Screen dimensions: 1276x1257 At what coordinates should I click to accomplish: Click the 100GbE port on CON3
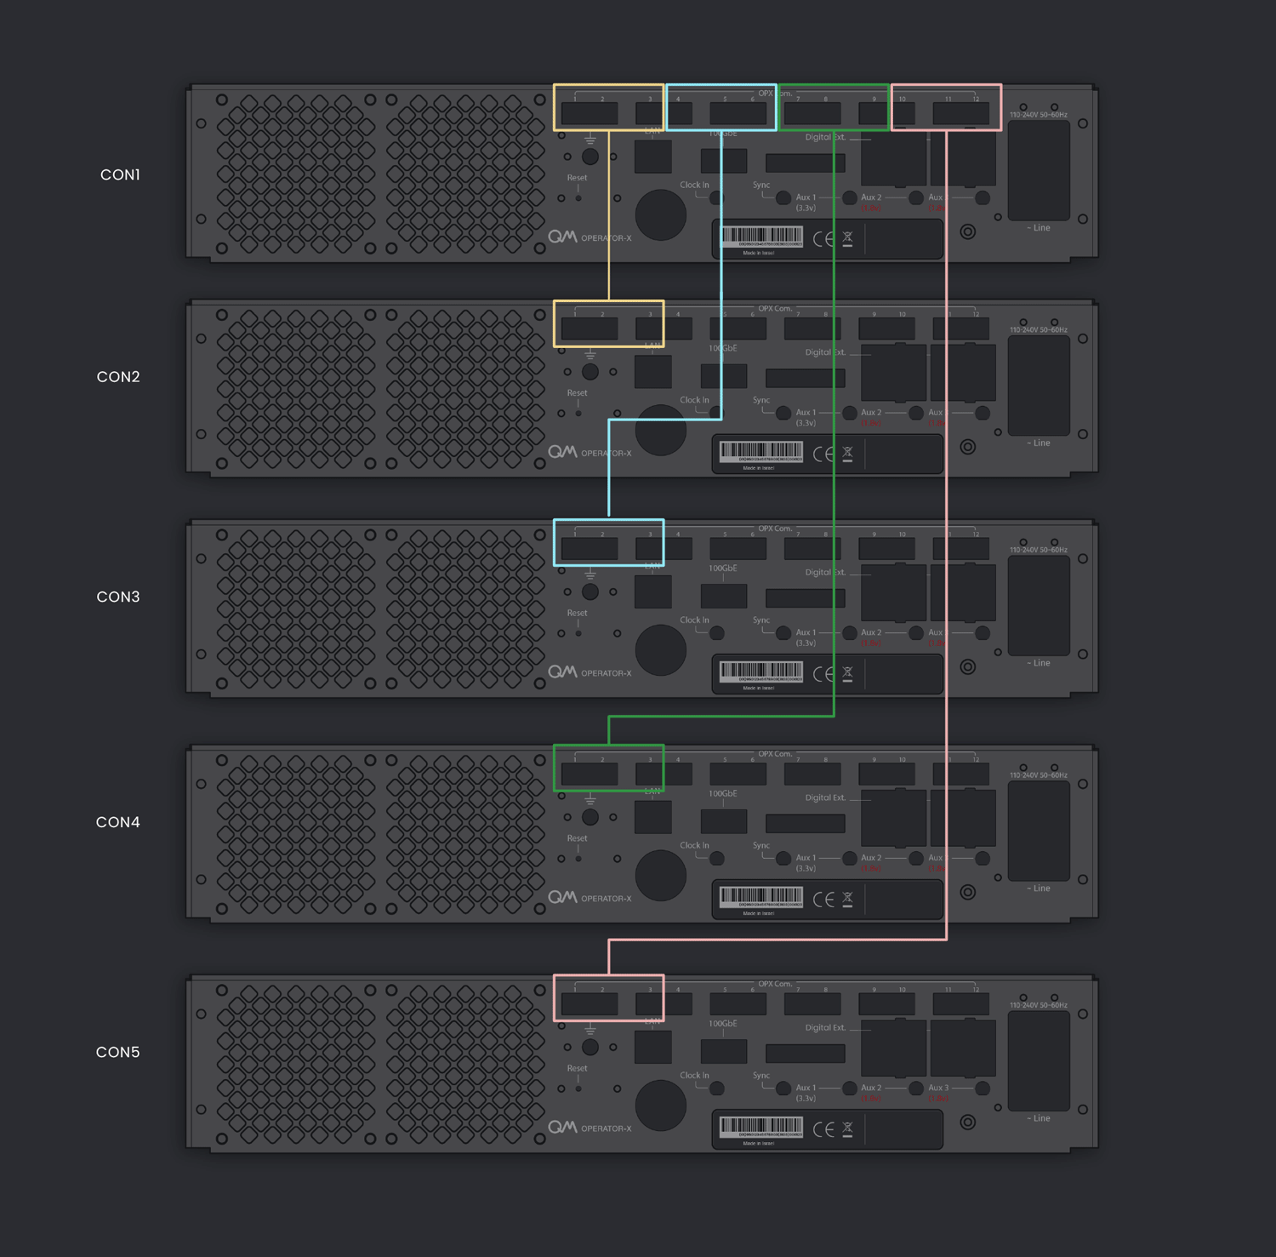point(723,596)
